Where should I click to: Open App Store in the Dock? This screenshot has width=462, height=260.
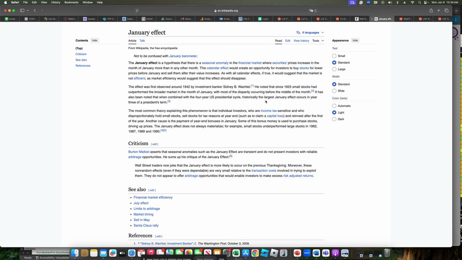(245, 253)
